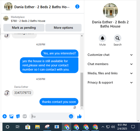Image resolution: width=140 pixels, height=131 pixels.
Task: Choose a sticker from the sticker icon
Action: click(x=18, y=116)
